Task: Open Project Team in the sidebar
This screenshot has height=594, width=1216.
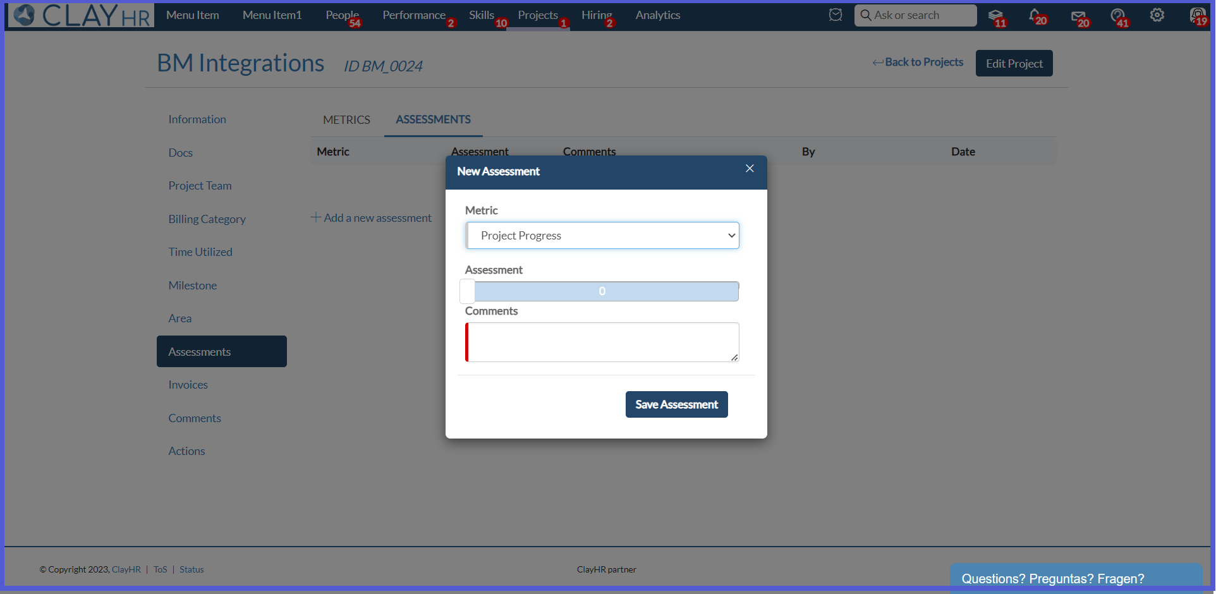Action: [200, 186]
